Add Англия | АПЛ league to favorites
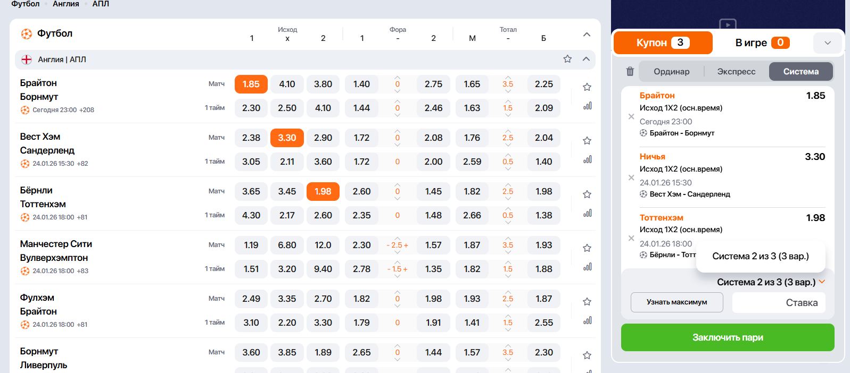Image resolution: width=850 pixels, height=373 pixels. click(x=567, y=59)
